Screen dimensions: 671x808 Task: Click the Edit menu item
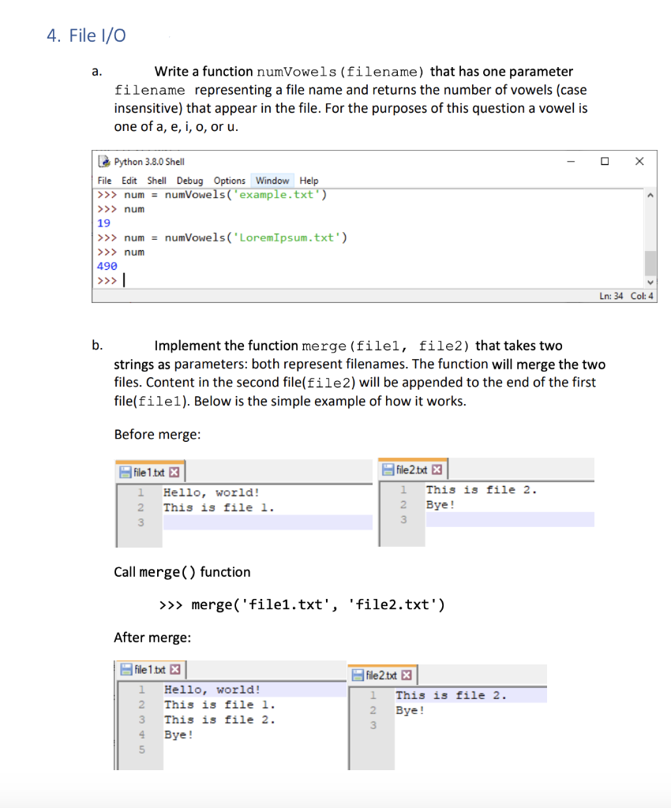129,181
